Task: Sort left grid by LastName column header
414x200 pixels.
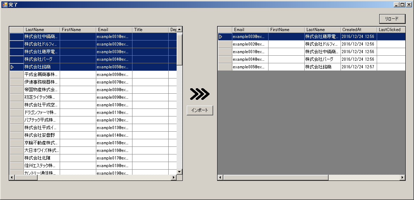Action: click(42, 30)
